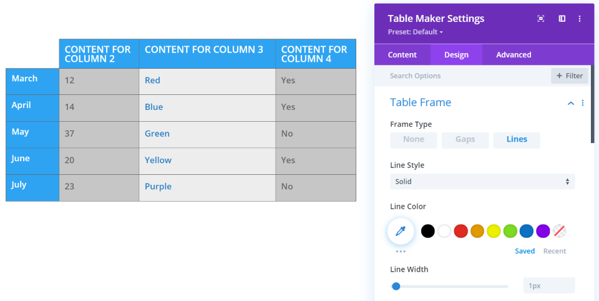Click the split sidebar layout icon

562,19
